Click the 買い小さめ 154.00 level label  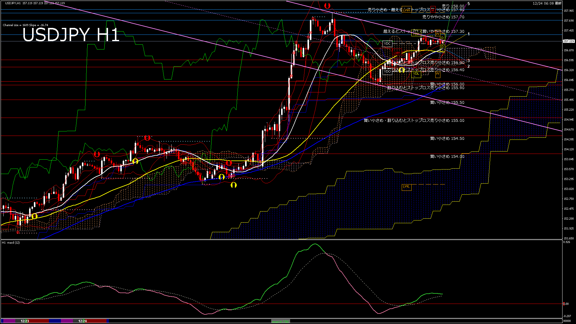[x=447, y=156]
